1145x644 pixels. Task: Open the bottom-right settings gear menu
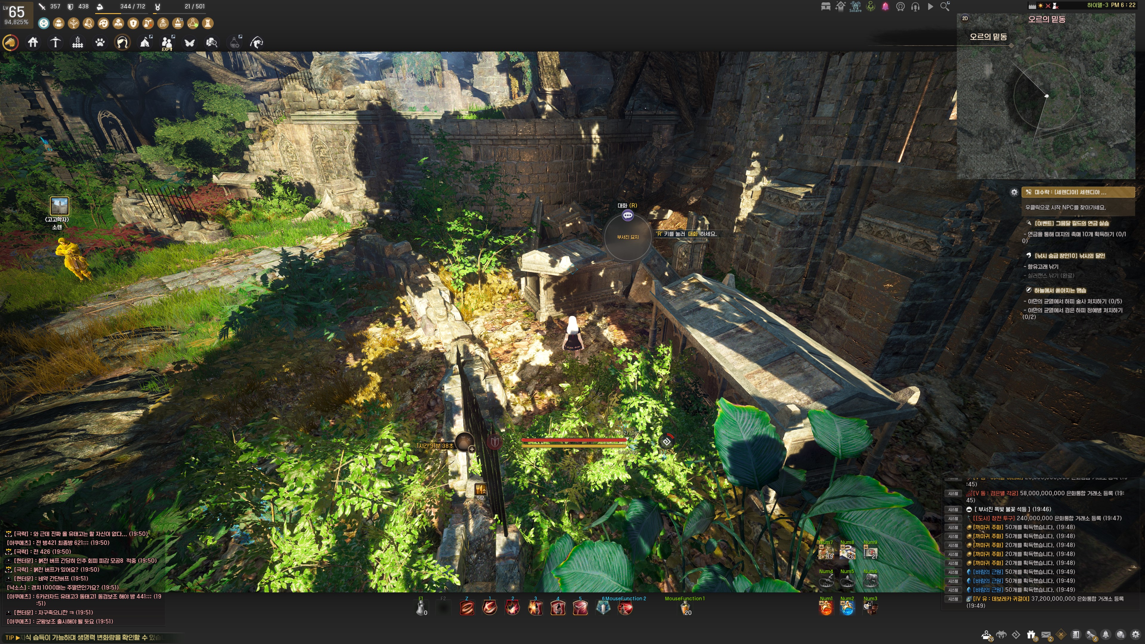tap(1135, 635)
